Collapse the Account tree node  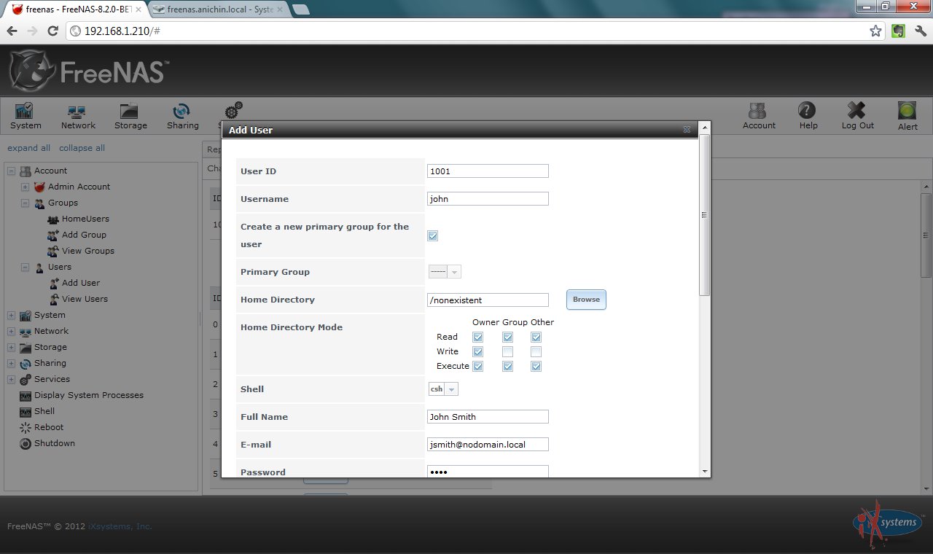11,171
